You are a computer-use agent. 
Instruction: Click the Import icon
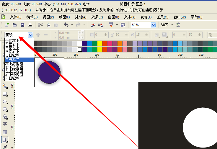tap(93, 25)
